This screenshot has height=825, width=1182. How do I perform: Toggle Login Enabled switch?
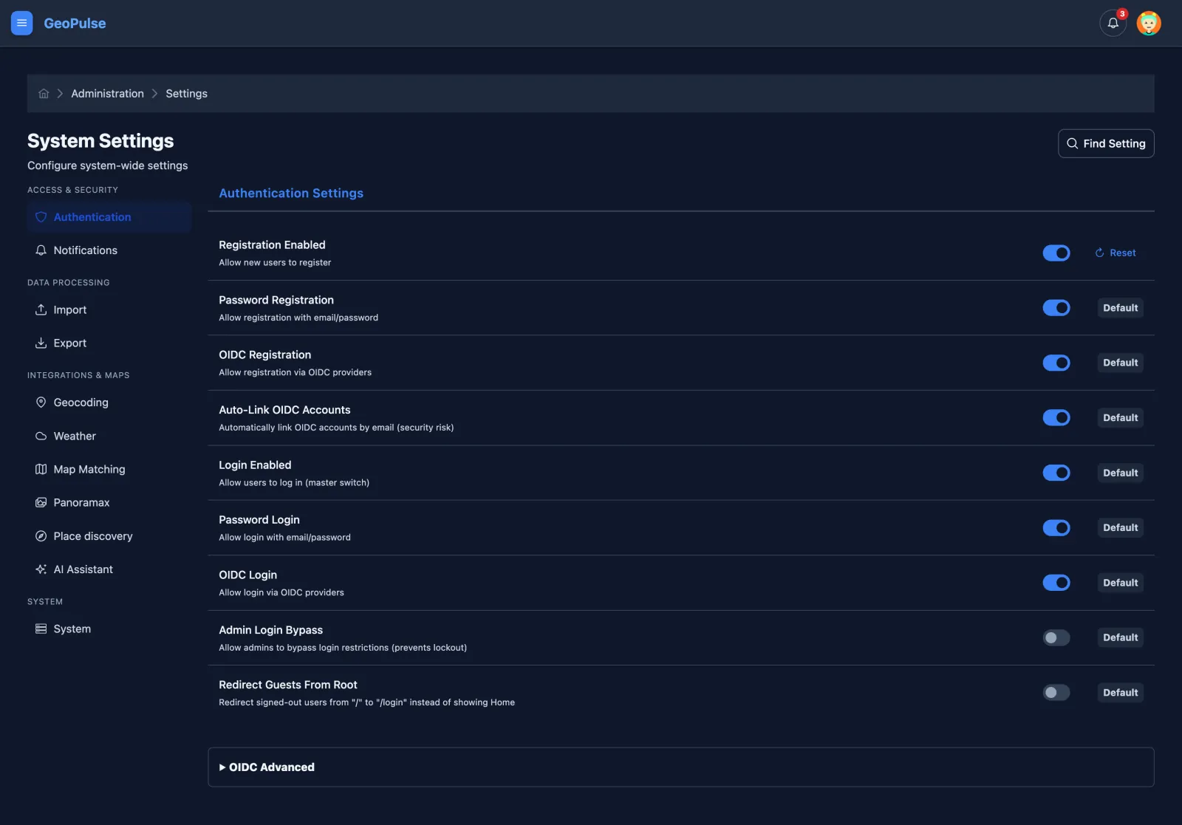[1056, 473]
